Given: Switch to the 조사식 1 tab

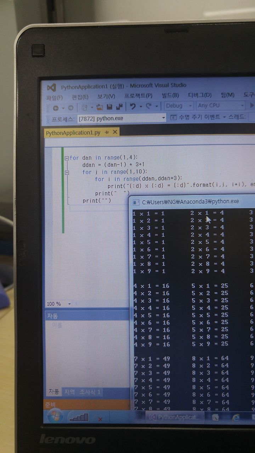Looking at the screenshot, I should (x=90, y=392).
